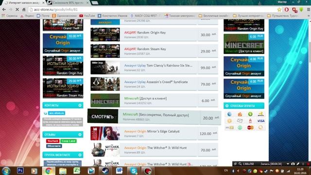Open the red screen recorder taskbar icon
This screenshot has width=311, height=175.
click(148, 171)
